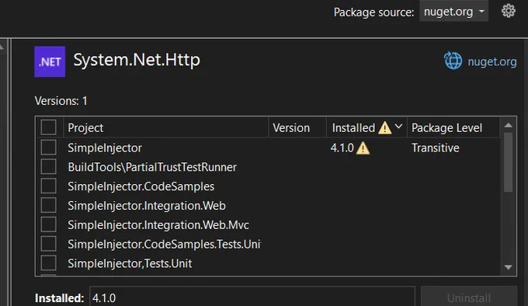The image size is (528, 306).
Task: Select the SimpleInjector project row name
Action: [105, 148]
